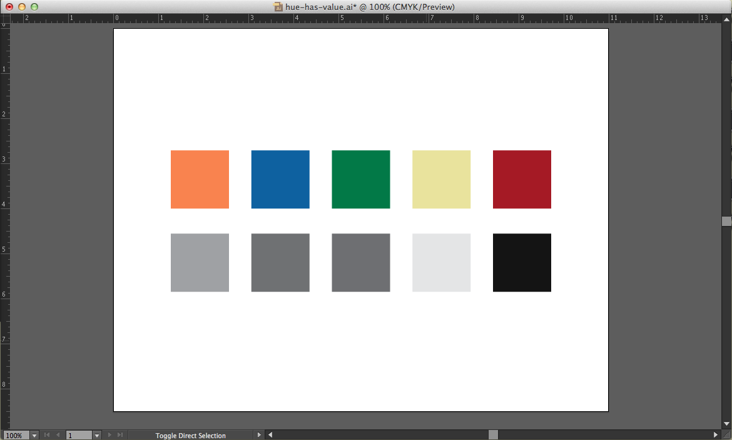Open the artboard navigation dropdown
Viewport: 732px width, 440px height.
(x=97, y=436)
